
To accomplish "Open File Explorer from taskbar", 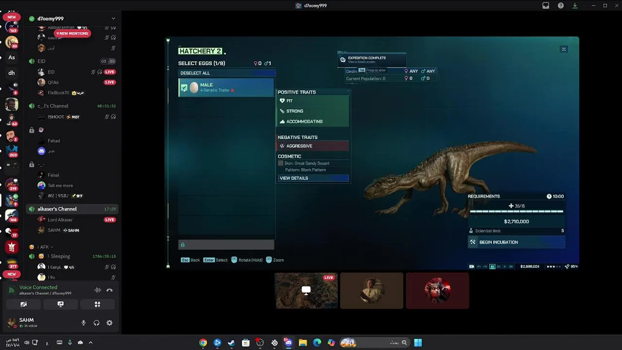I will 303,343.
